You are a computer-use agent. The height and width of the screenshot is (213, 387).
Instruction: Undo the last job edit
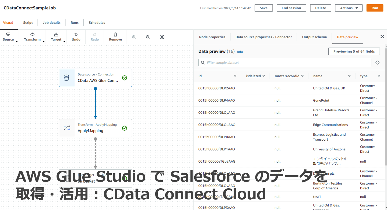[76, 37]
